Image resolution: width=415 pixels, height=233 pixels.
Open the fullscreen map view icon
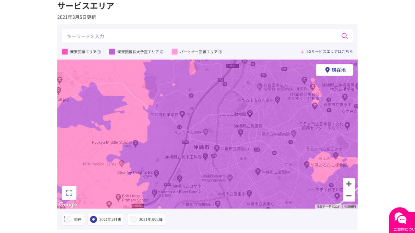(69, 193)
